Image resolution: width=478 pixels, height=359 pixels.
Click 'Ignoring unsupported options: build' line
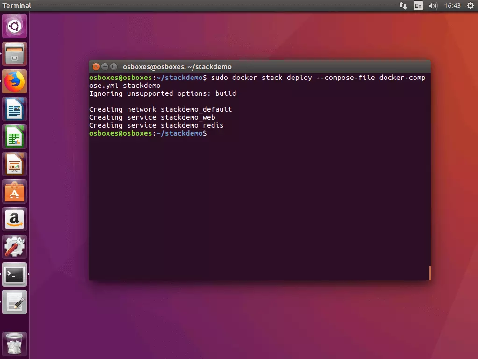click(163, 93)
